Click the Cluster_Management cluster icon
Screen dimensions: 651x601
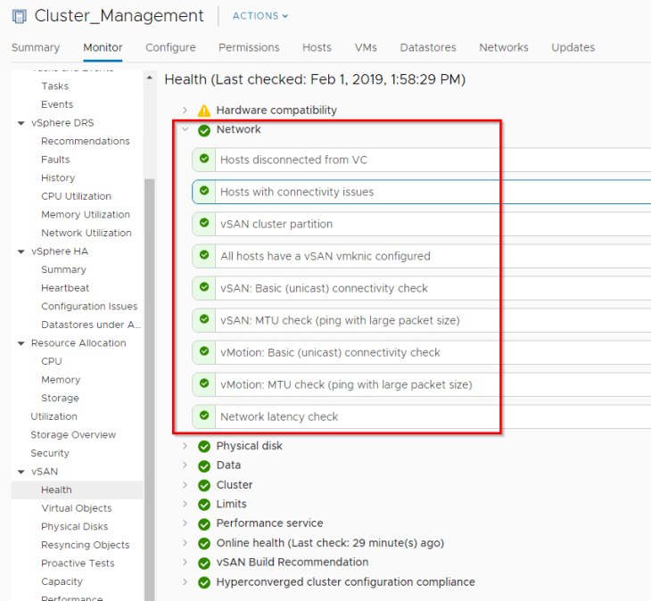(19, 16)
